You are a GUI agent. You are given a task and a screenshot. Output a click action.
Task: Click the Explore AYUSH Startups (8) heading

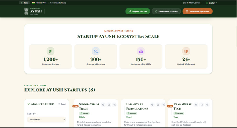pos(60,90)
